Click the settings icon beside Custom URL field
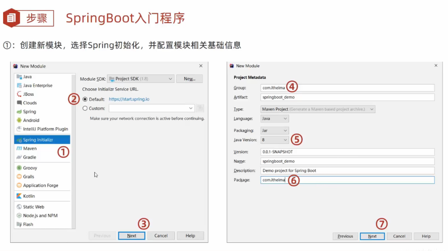This screenshot has height=251, width=448. click(x=200, y=108)
